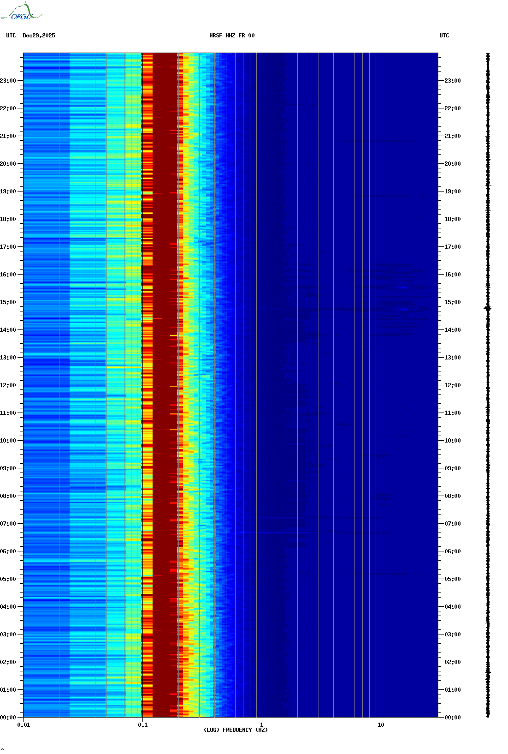Screen dimensions: 508x754
Task: Select the 23:00 marker on left time axis
Action: click(x=8, y=81)
